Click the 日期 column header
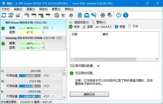The image size is (163, 104). tap(75, 34)
